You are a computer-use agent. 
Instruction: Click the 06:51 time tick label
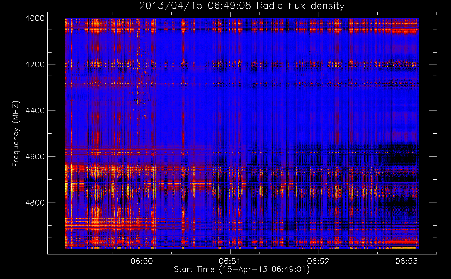tap(230, 261)
